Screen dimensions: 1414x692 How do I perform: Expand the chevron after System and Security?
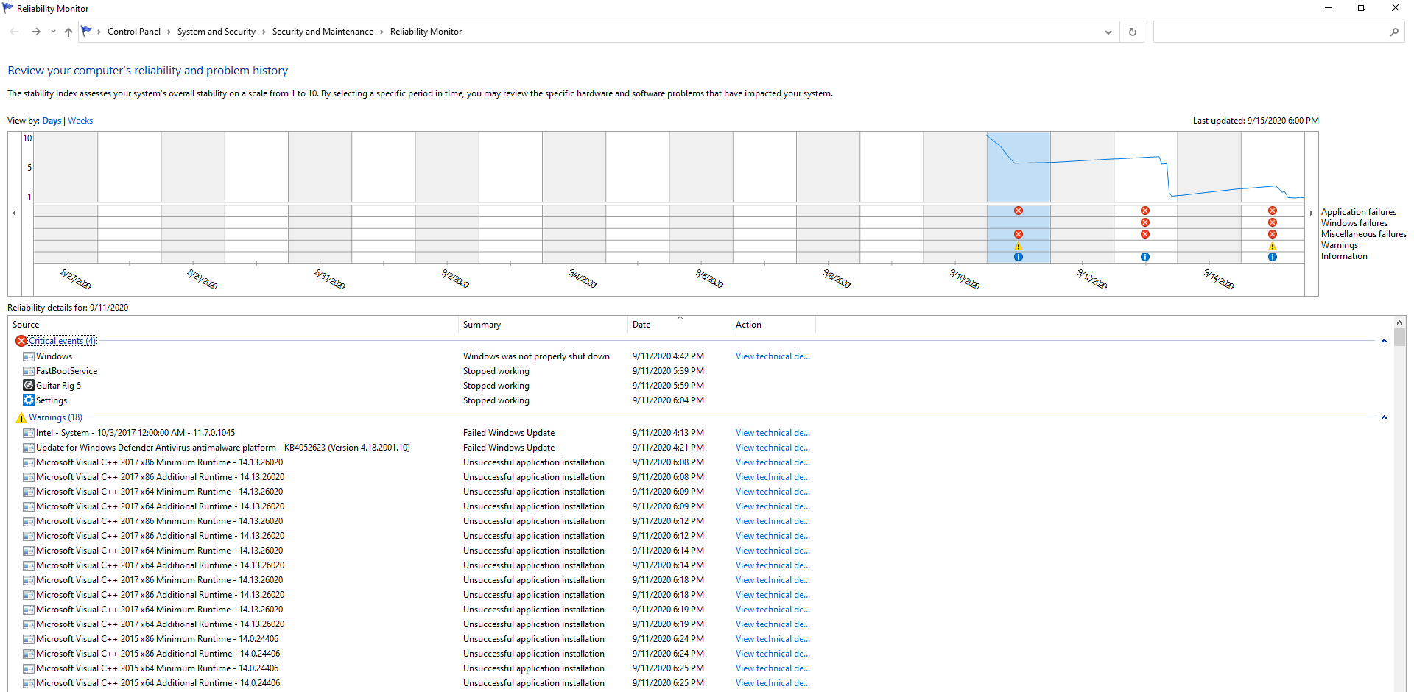264,32
